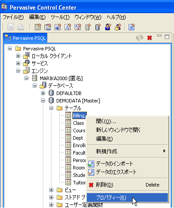Select the MARIKA2000 [匿名] tree item
Image resolution: width=174 pixels, height=208 pixels.
[61, 78]
